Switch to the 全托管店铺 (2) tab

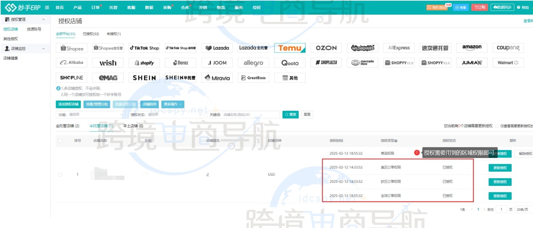pos(68,126)
